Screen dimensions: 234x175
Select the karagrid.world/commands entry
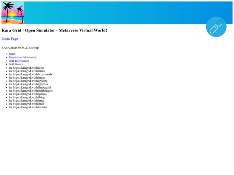tap(30, 74)
